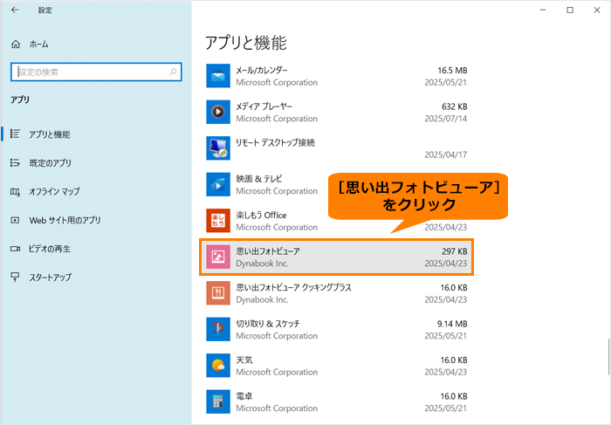Select the Apps & features list icon
Viewport: 611px width, 425px height.
pyautogui.click(x=15, y=134)
